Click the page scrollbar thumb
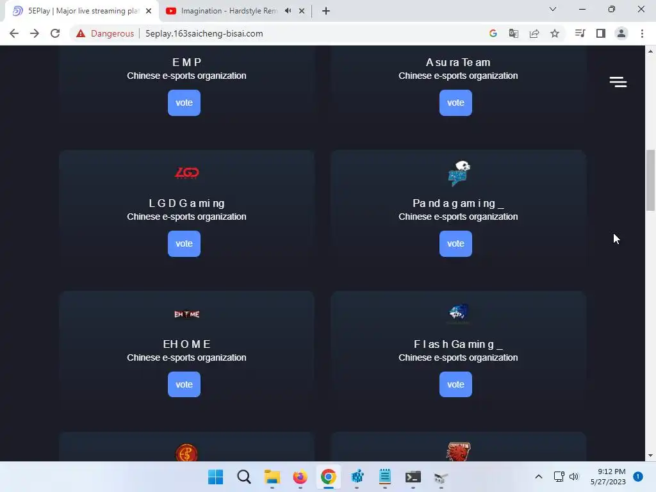 tap(651, 180)
